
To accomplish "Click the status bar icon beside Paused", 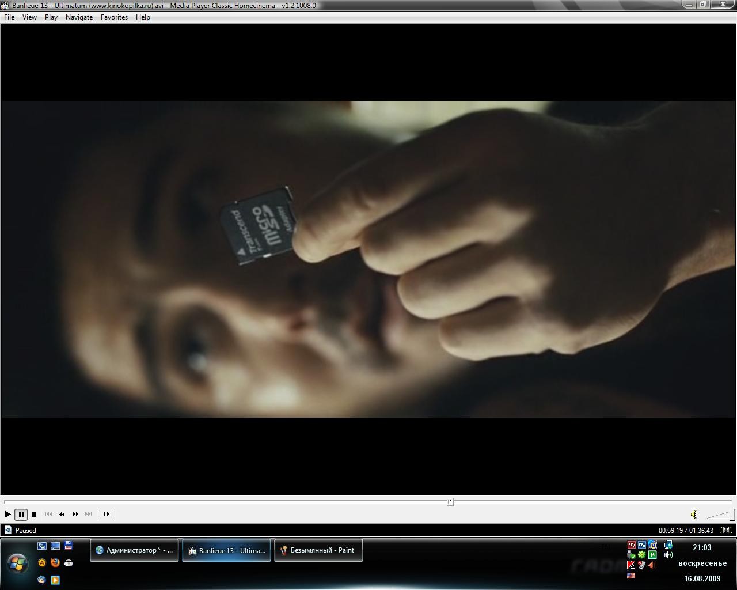I will 8,530.
